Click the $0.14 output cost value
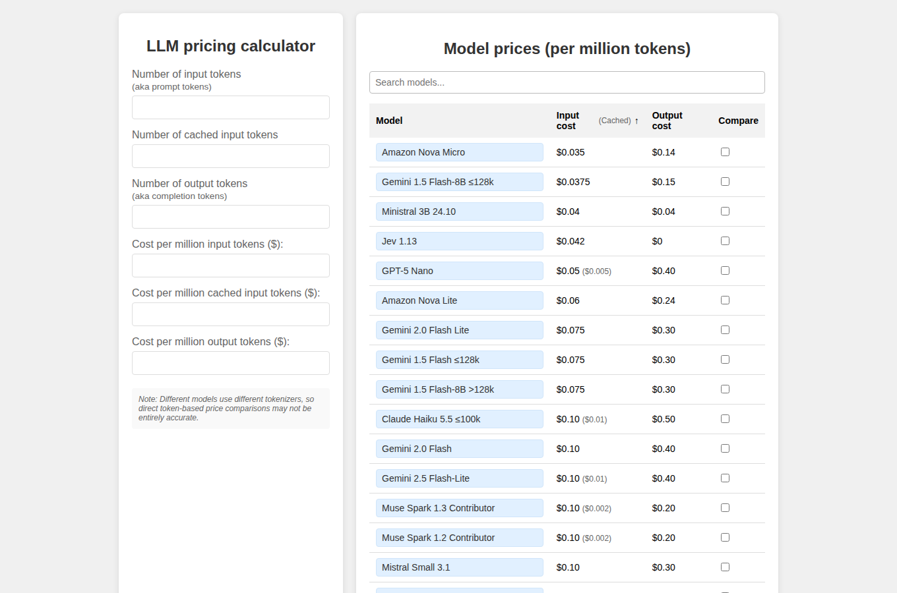This screenshot has width=897, height=593. (664, 152)
